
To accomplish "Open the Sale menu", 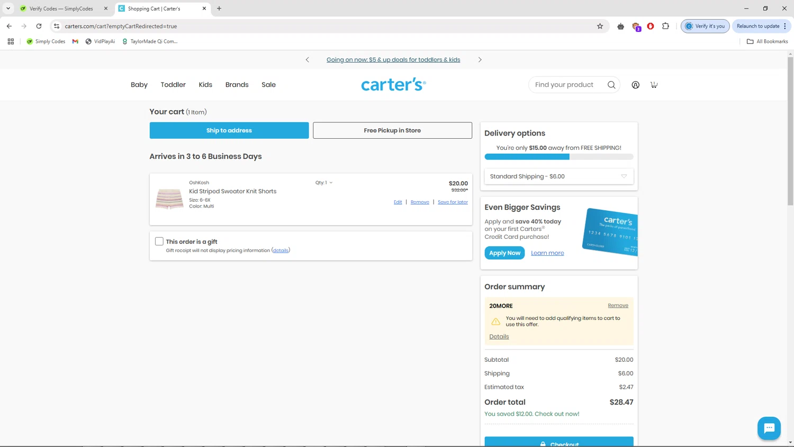I will [268, 85].
